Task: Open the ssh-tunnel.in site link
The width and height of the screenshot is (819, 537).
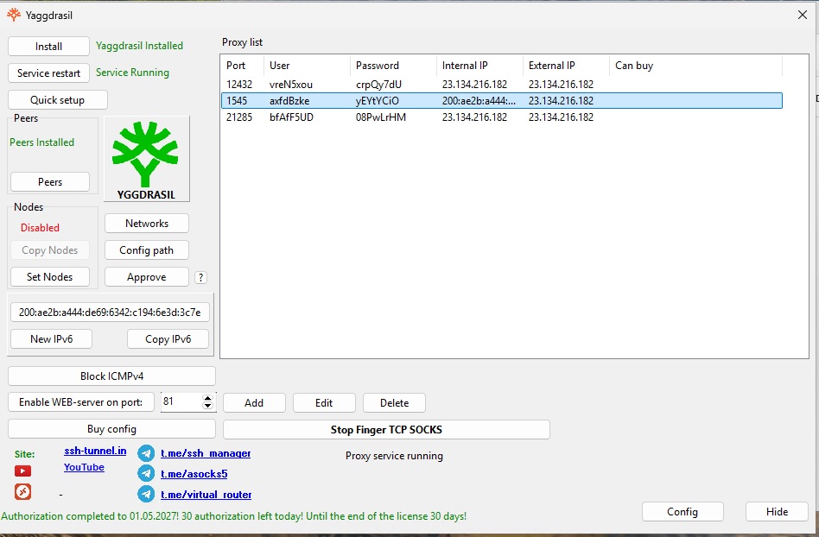Action: (95, 452)
